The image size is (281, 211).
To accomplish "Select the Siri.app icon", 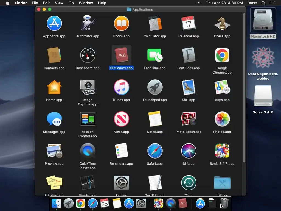I will 189,151.
